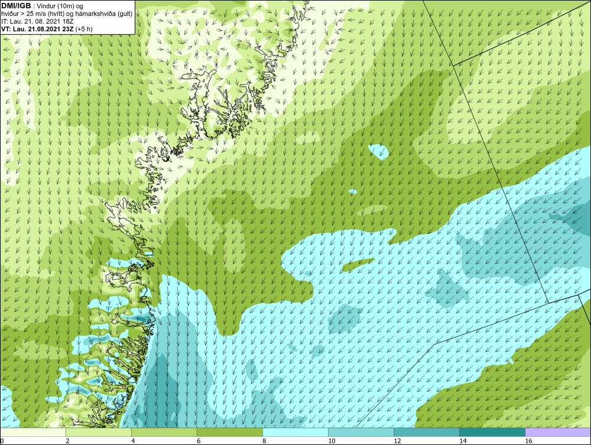Click the 14–16 m/s dark teal legend swatch

point(492,432)
